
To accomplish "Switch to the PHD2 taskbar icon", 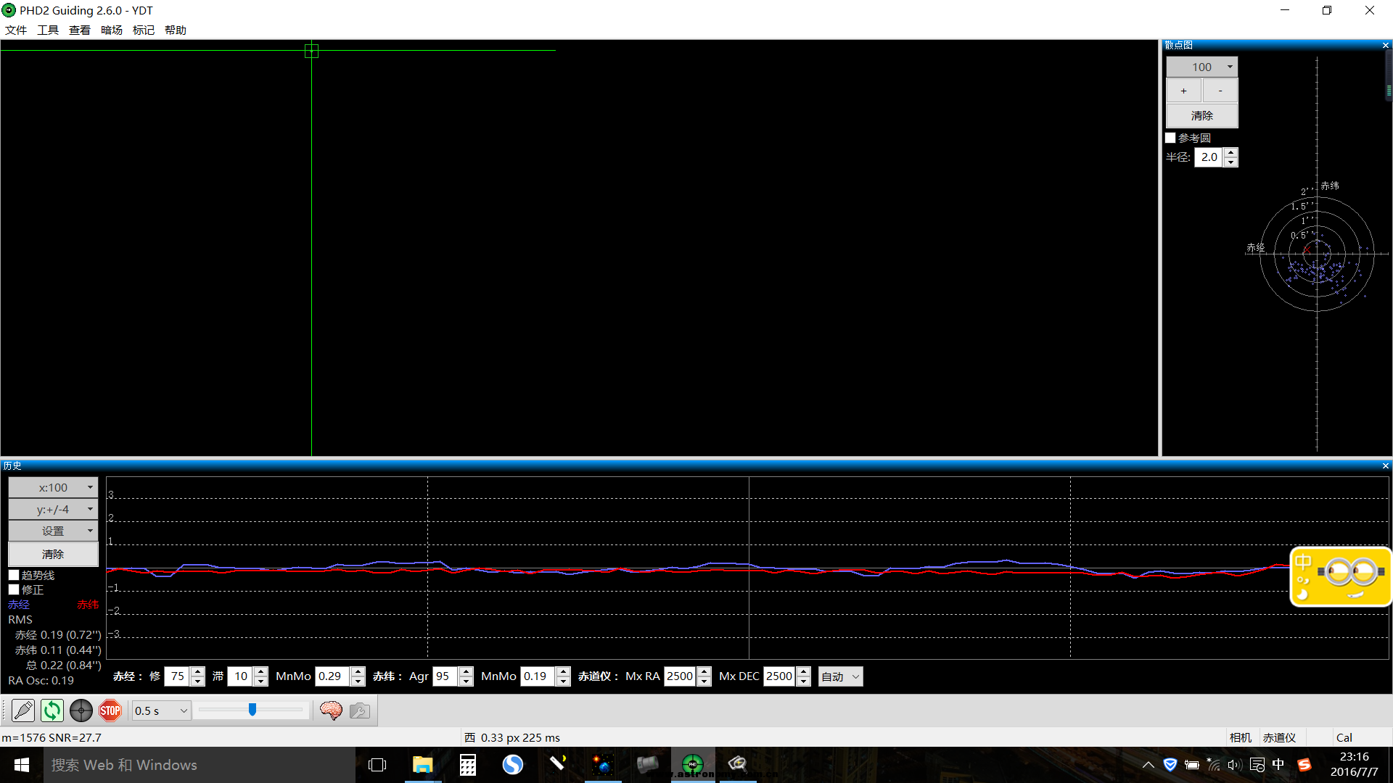I will 693,765.
